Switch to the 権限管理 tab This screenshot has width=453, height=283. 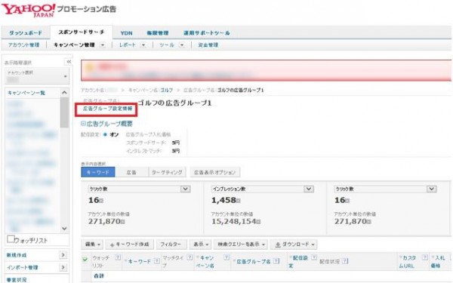point(158,33)
